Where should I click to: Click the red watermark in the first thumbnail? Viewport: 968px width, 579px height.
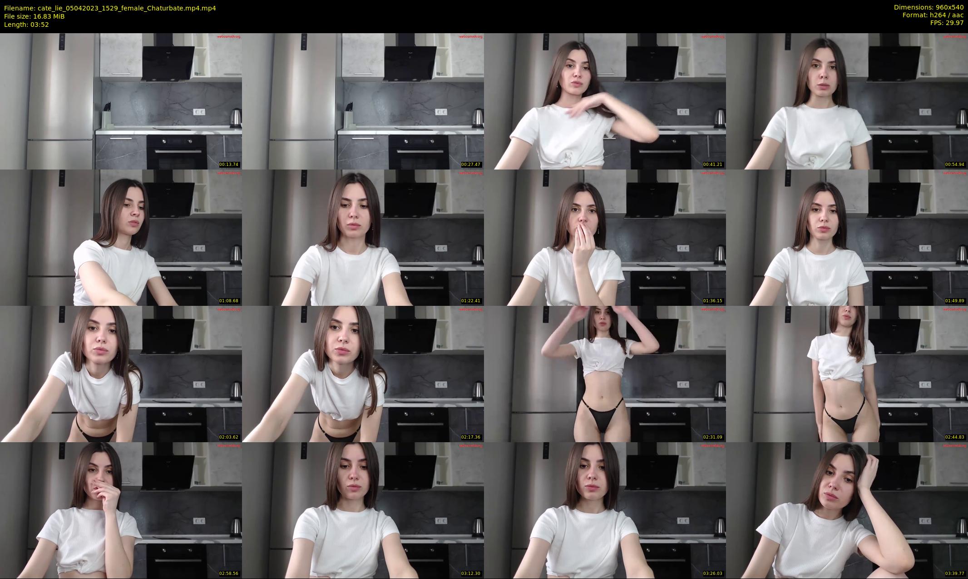click(x=228, y=36)
